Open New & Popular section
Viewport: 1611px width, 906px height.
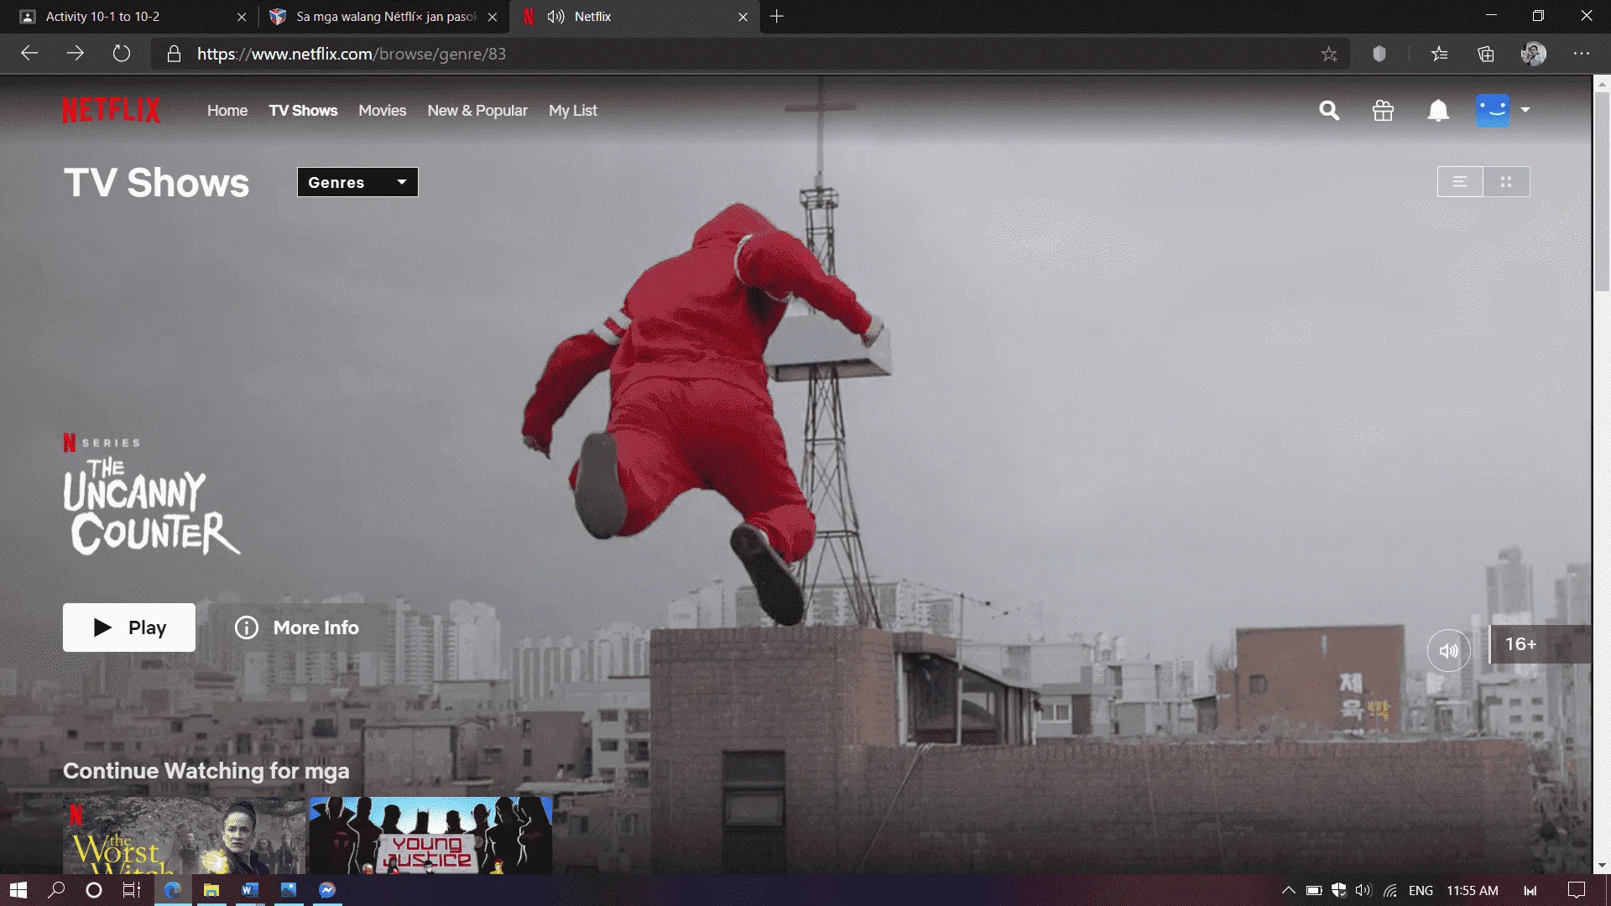coord(477,111)
